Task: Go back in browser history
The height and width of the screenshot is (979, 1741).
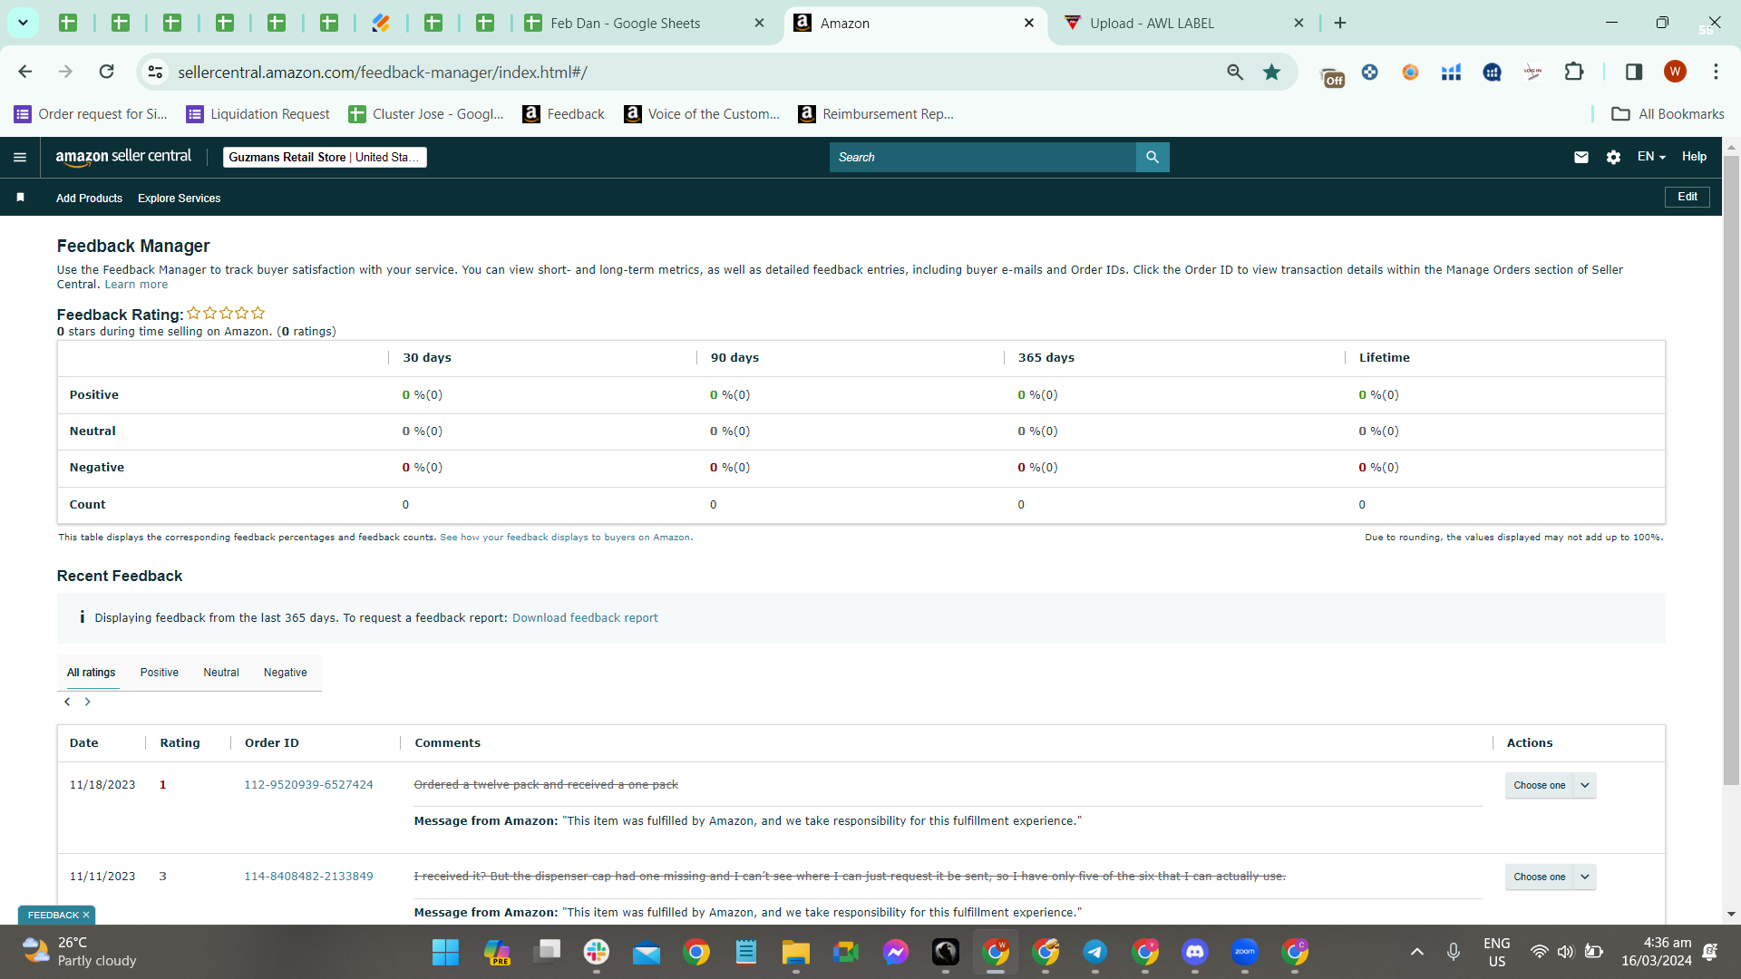Action: coord(25,72)
